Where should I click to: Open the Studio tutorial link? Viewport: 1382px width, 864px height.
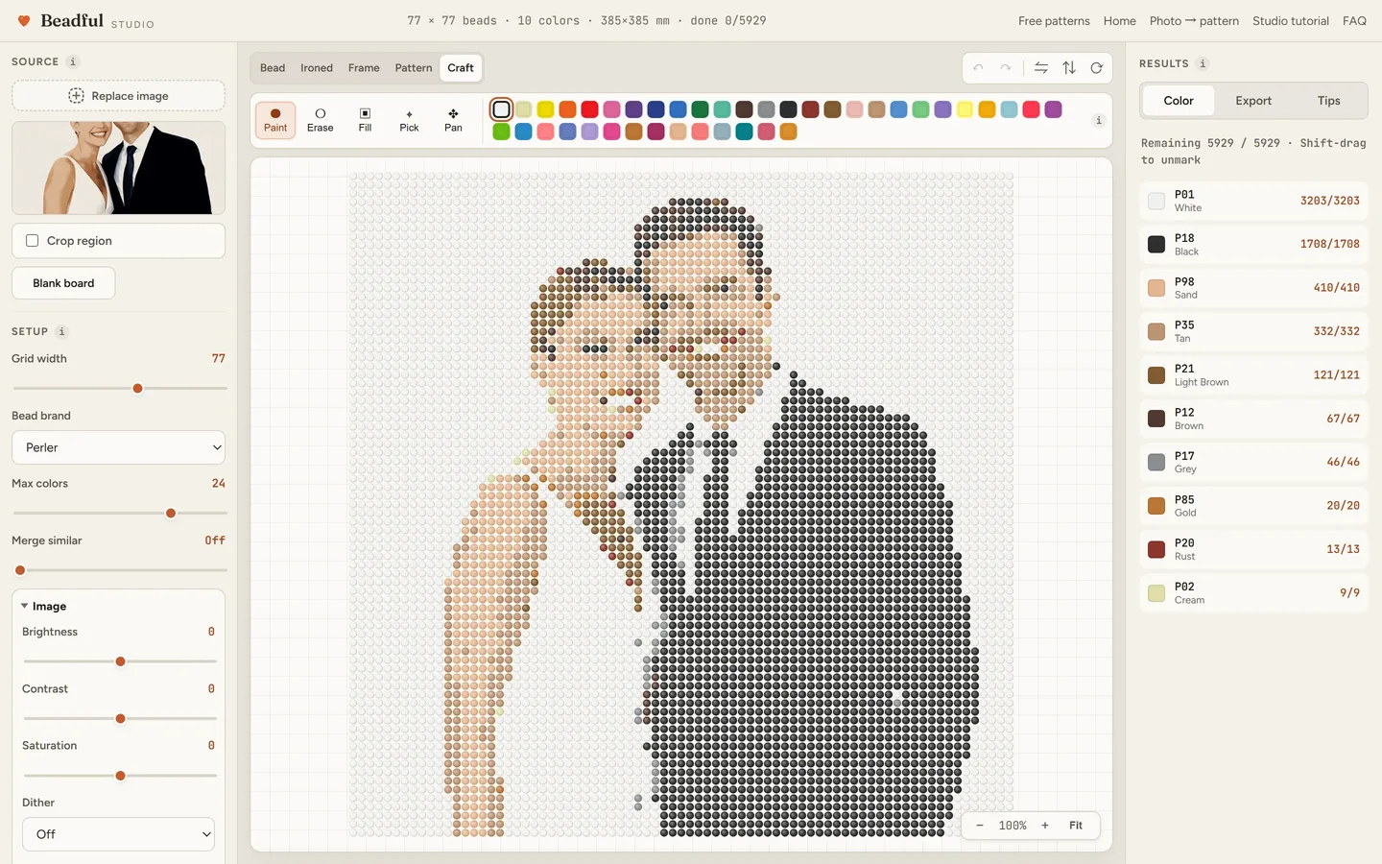tap(1291, 21)
